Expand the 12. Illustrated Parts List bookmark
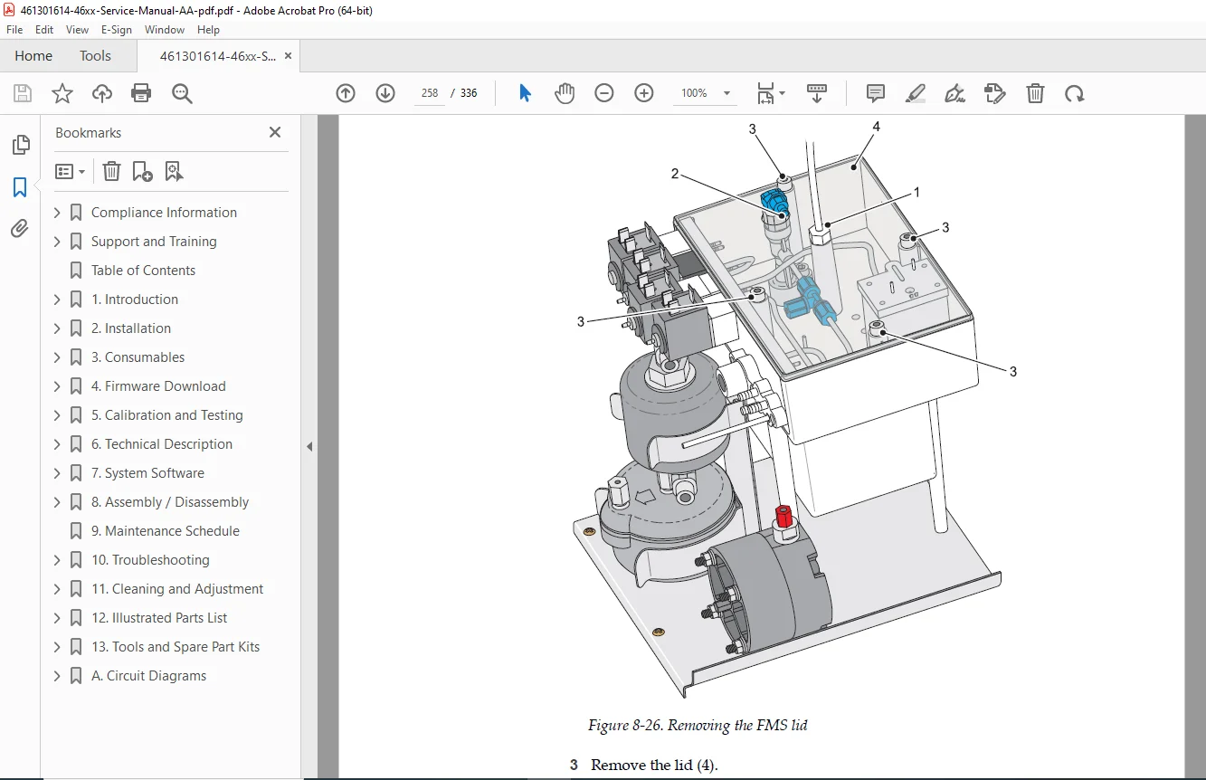The height and width of the screenshot is (780, 1206). coord(57,618)
